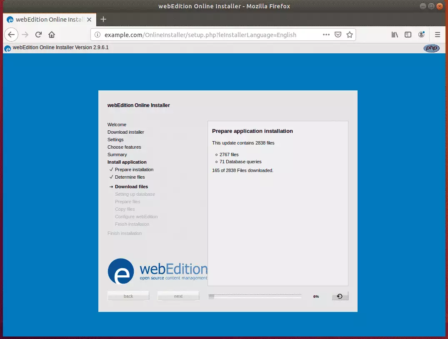The width and height of the screenshot is (448, 339).
Task: Open the Firefox home page
Action: coord(52,35)
